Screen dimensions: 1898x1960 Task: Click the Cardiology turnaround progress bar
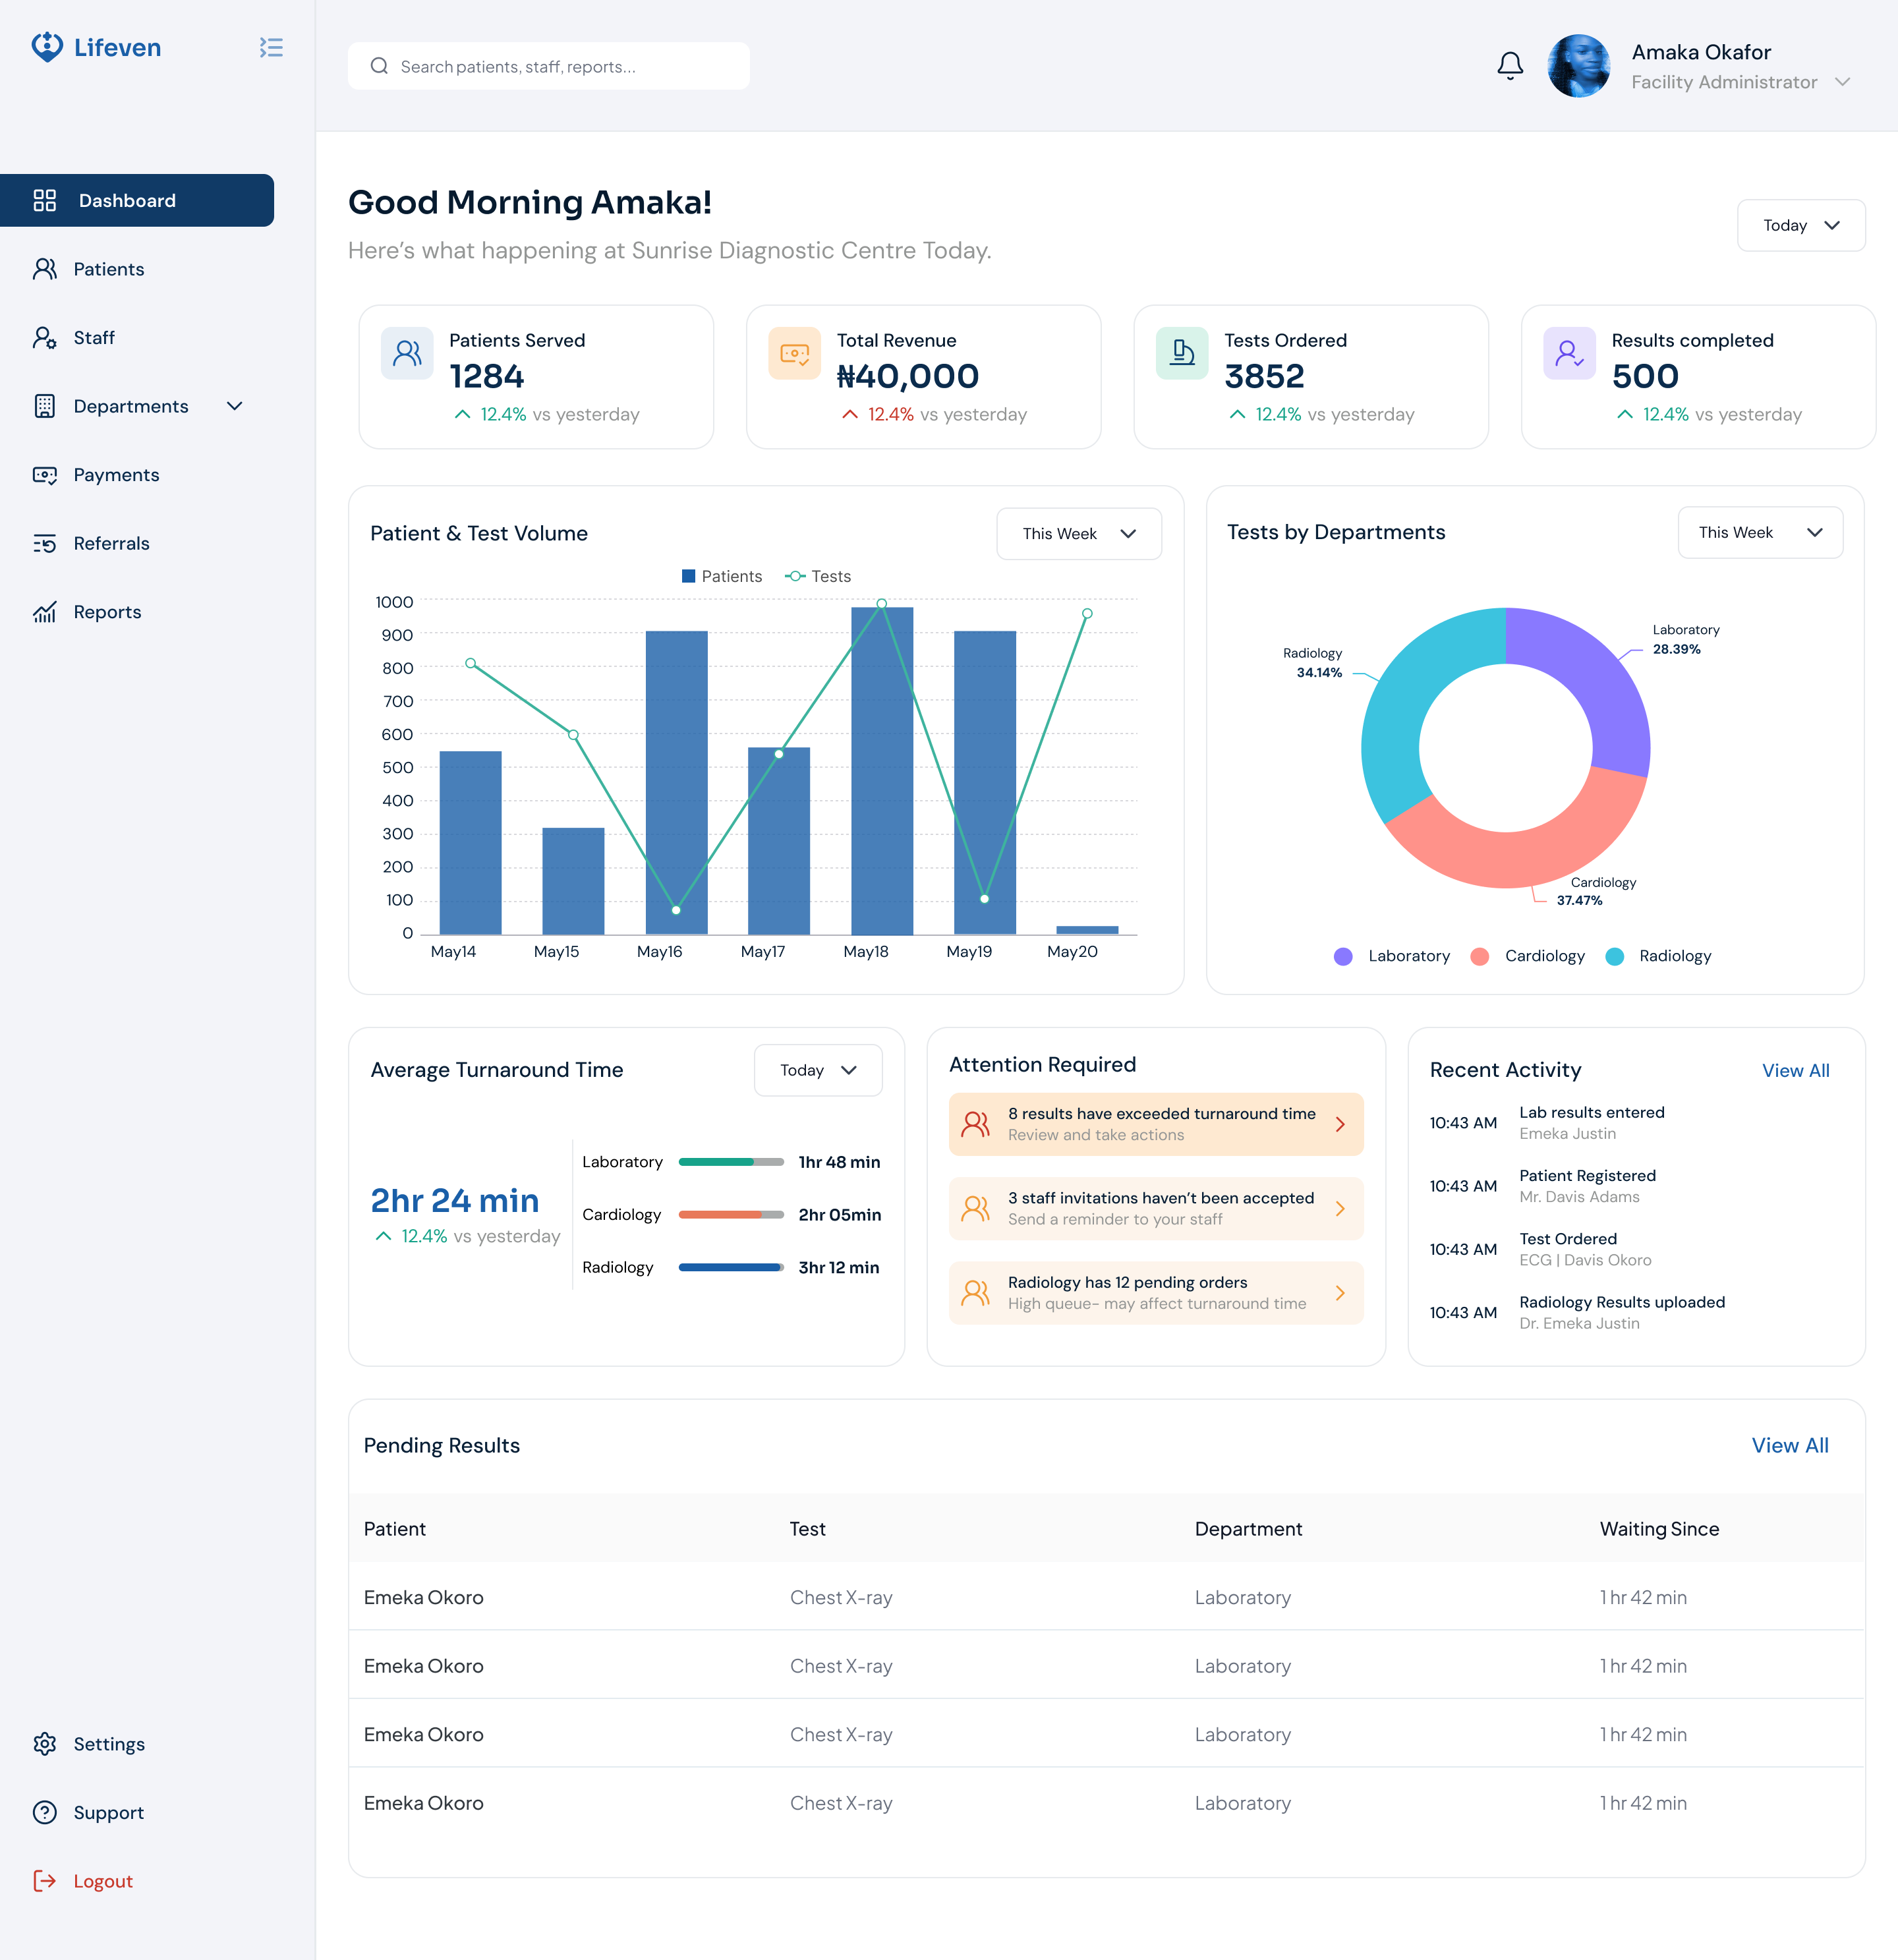731,1215
